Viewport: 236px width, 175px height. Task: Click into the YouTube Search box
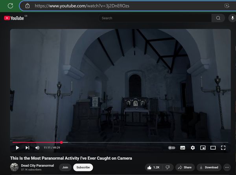[155, 18]
